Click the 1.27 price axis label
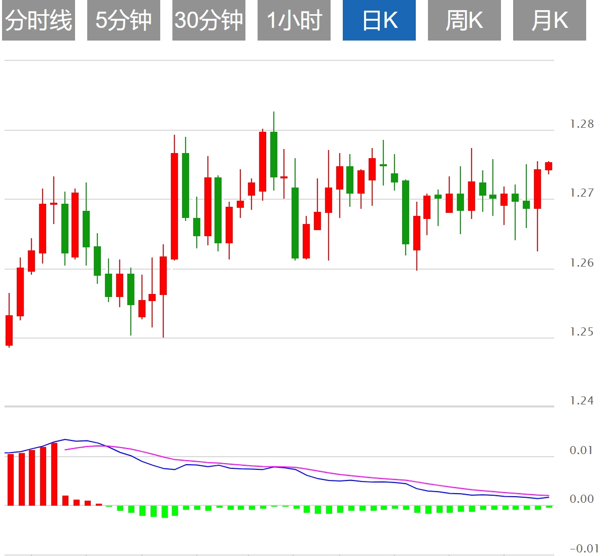Screen dimensions: 611x556 582,193
